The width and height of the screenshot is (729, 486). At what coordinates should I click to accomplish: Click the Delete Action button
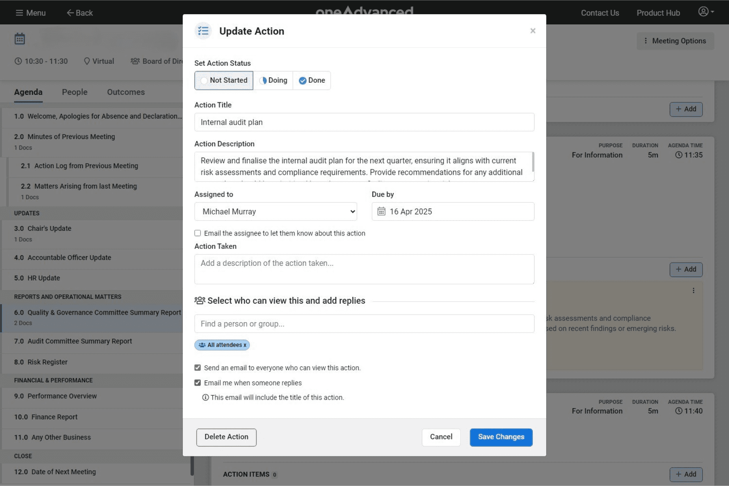pyautogui.click(x=226, y=437)
